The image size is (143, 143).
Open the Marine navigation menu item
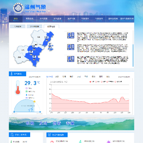71,19
